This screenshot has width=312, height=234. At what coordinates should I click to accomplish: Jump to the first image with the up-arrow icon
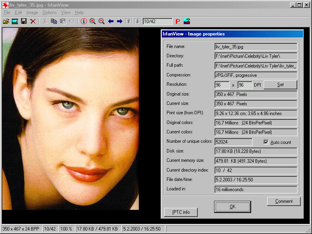(129, 21)
